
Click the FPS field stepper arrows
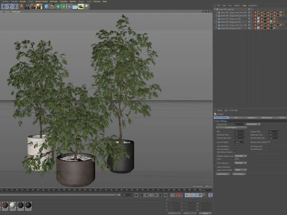244,131
